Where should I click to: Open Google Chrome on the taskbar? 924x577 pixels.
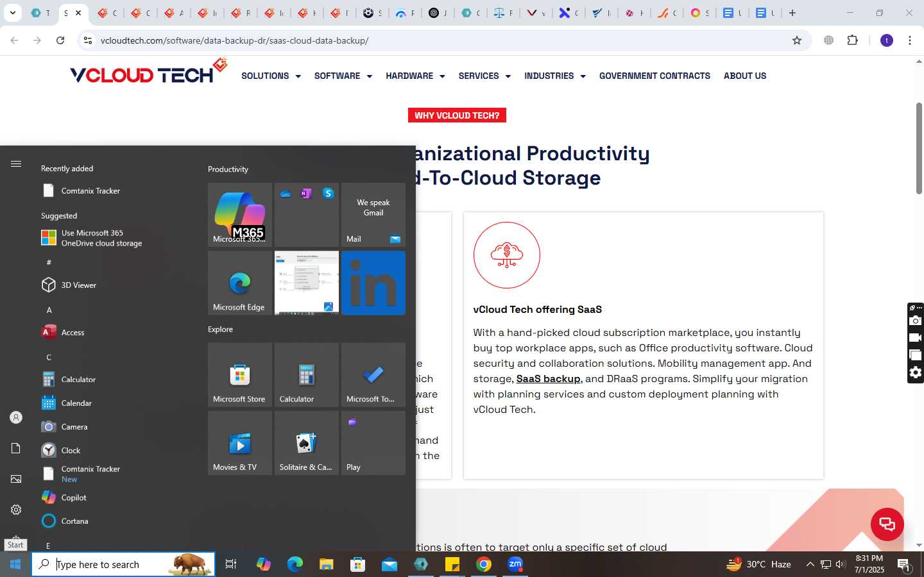point(484,564)
